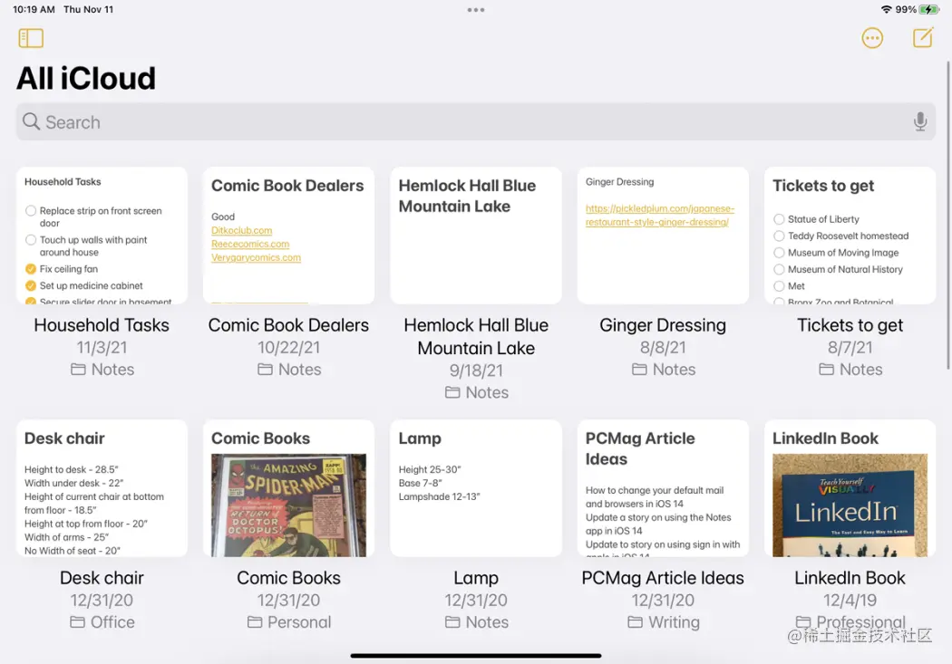Open the Hemlock Hall Blue Mountain Lake card

coord(476,236)
